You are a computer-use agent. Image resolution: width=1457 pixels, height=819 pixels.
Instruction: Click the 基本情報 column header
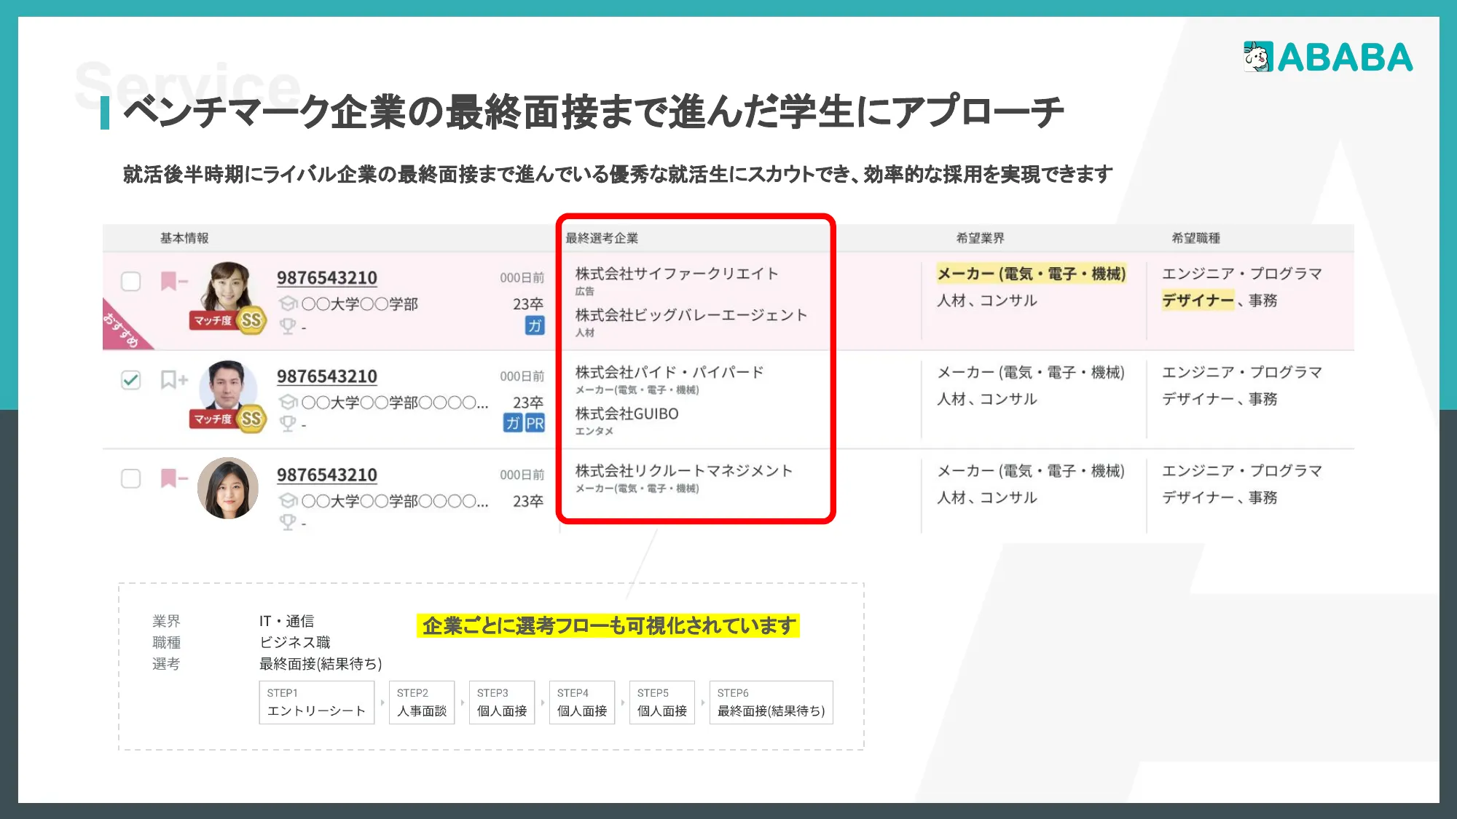tap(184, 238)
